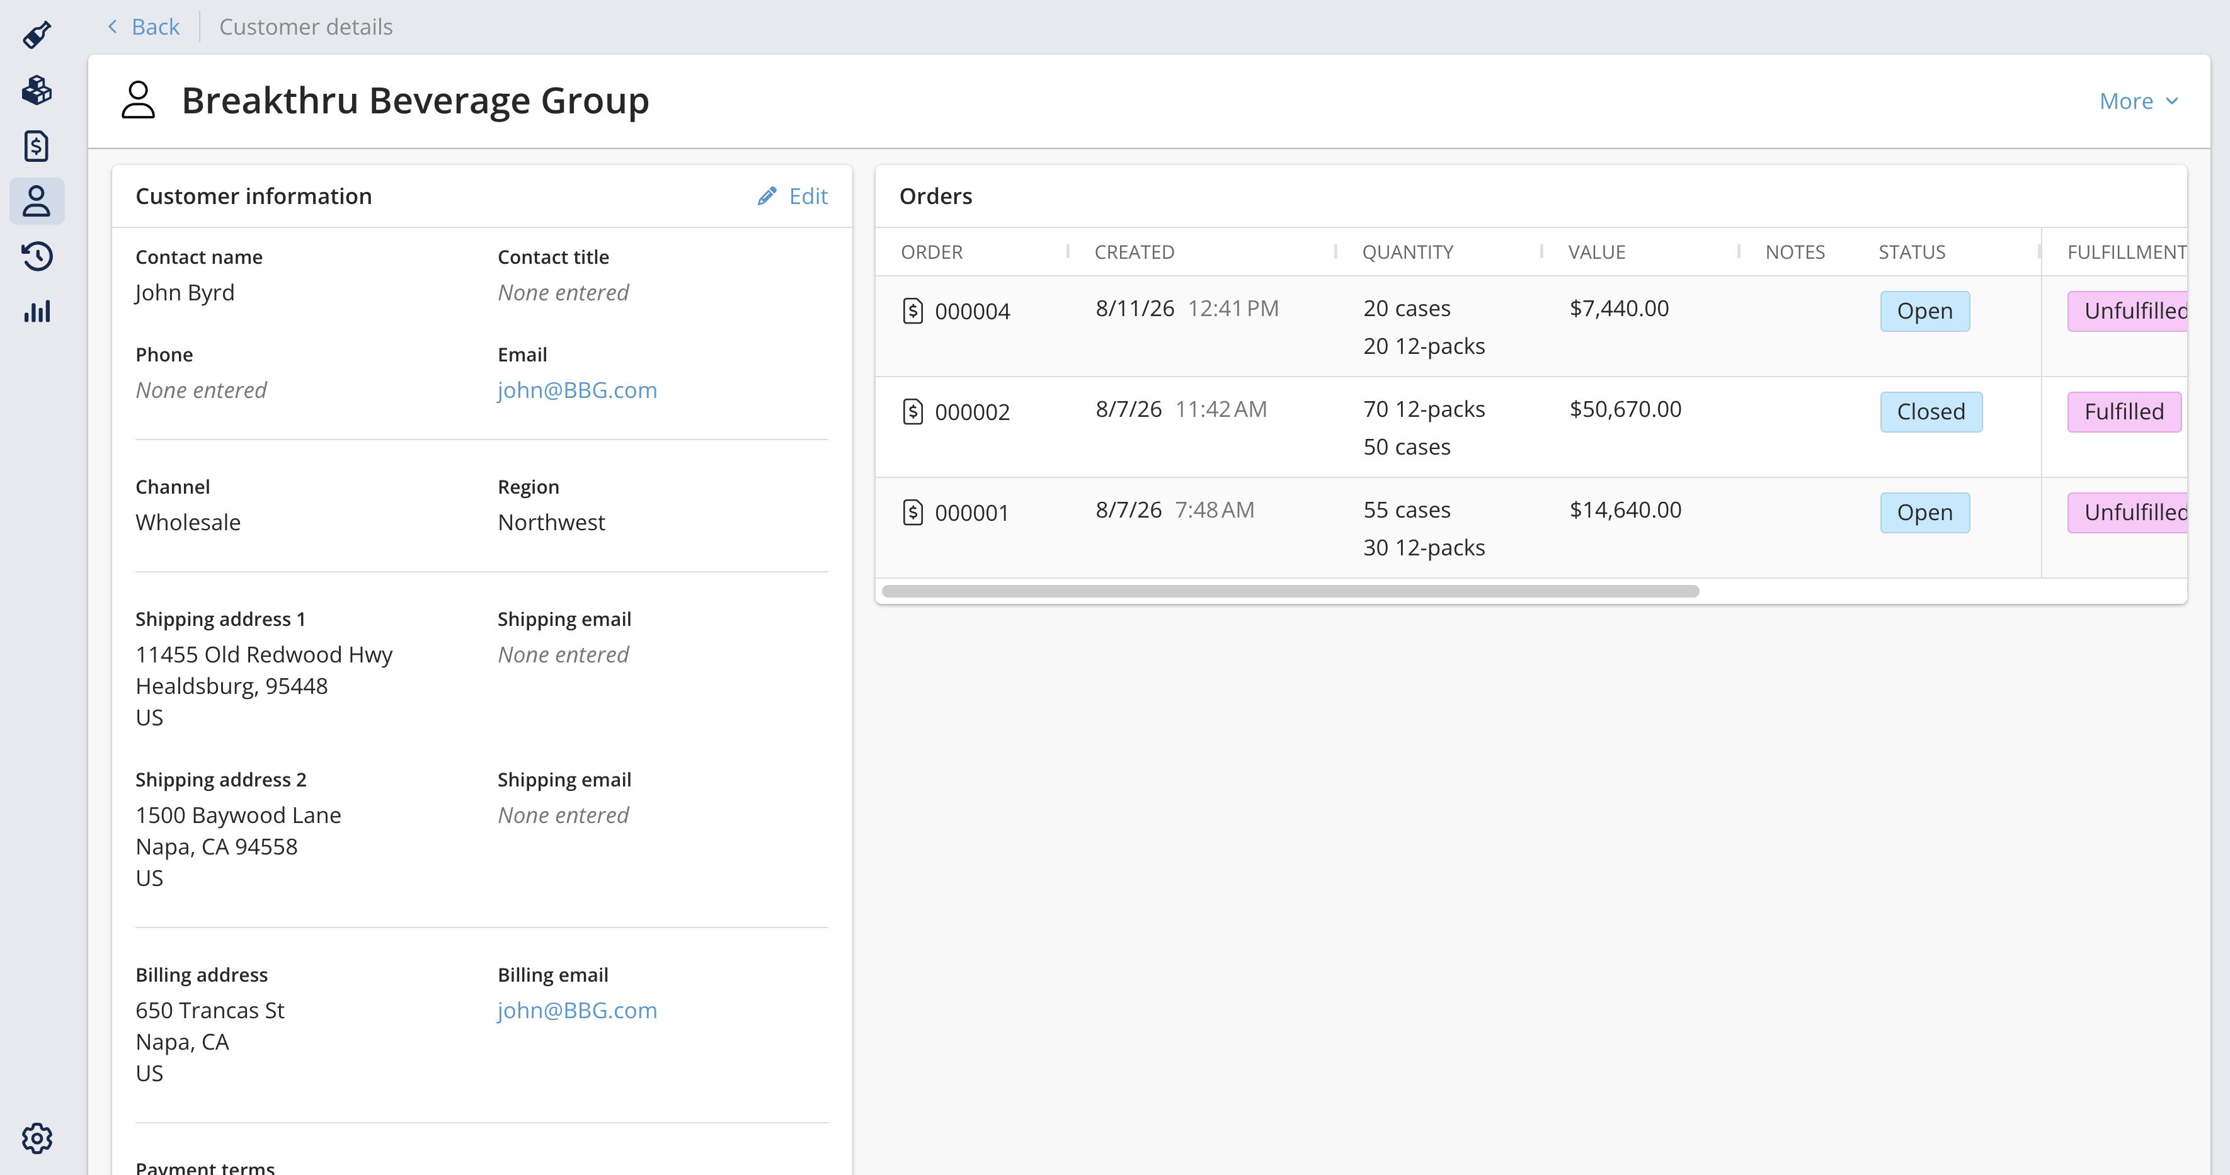
Task: Open the bottle products icon in sidebar
Action: 37,35
